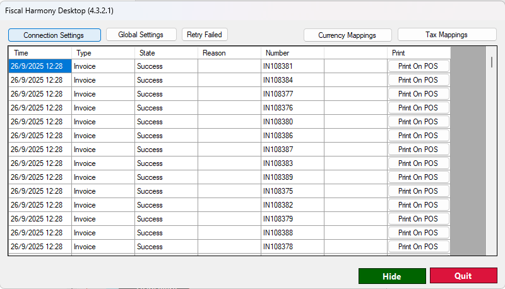Screen dimensions: 505x289
Task: Print invoice IN108383 on POS
Action: [x=419, y=163]
